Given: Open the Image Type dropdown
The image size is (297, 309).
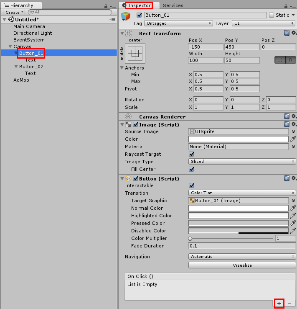Looking at the screenshot, I should pos(242,161).
